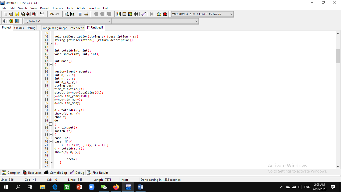This screenshot has width=341, height=192.
Task: Click the Insert snippet toolbar icon
Action: pyautogui.click(x=5, y=21)
